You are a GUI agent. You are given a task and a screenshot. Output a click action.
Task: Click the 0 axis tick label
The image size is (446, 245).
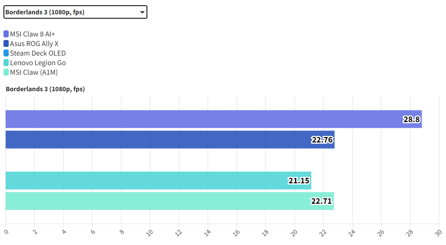(x=6, y=232)
